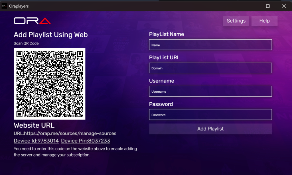
Task: Focus the Password field
Action: 210,115
